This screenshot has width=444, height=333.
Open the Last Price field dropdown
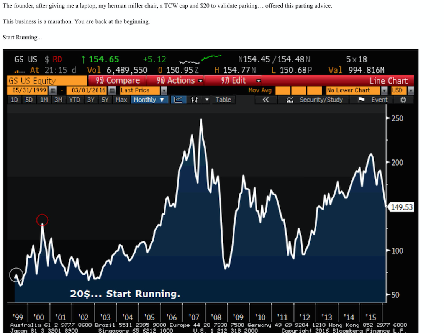click(164, 90)
